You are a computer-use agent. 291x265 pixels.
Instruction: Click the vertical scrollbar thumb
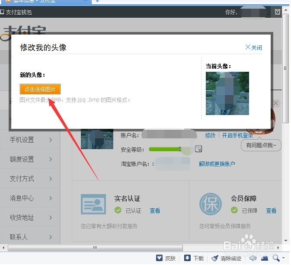tap(286, 68)
